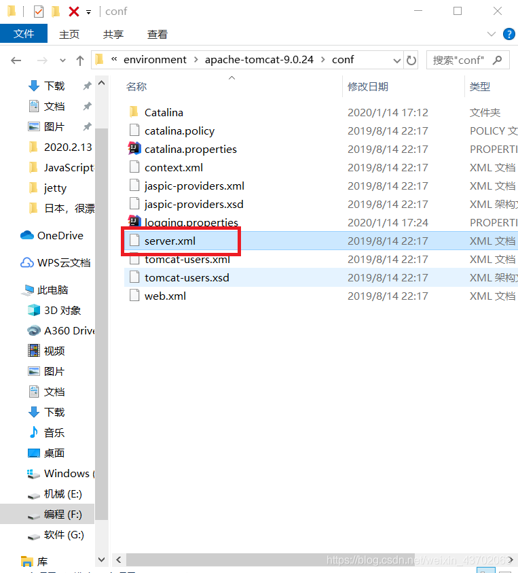Screen dimensions: 518x573
Task: Expand hidden path with double chevron
Action: [114, 59]
